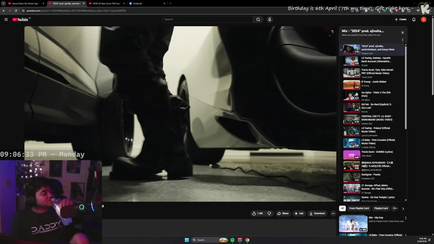Open Spotify from the taskbar

click(x=232, y=240)
